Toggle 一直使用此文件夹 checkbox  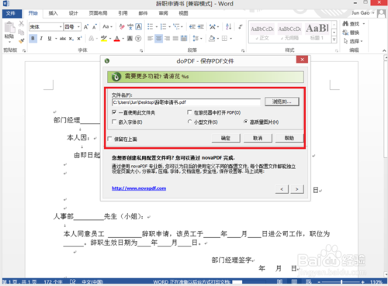[x=114, y=112]
